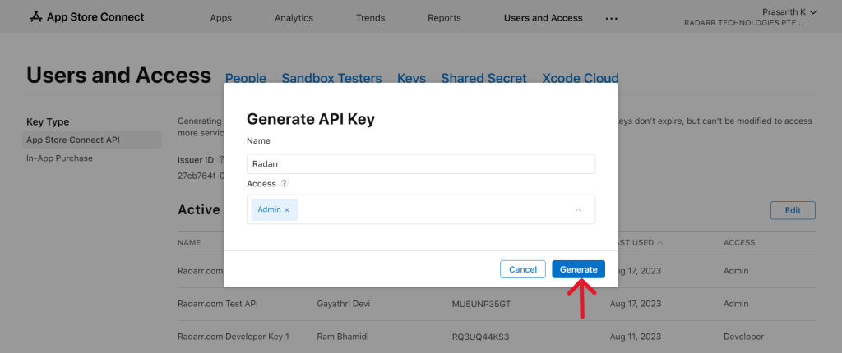This screenshot has height=353, width=842.
Task: Open the more options ellipsis menu
Action: click(612, 18)
